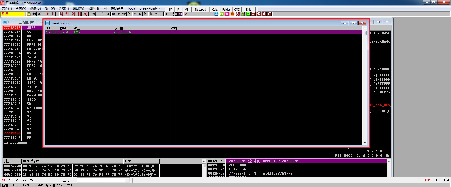Open the 快捷菜单 menu

click(x=117, y=8)
